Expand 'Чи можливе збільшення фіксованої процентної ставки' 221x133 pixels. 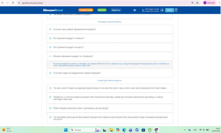point(110,118)
